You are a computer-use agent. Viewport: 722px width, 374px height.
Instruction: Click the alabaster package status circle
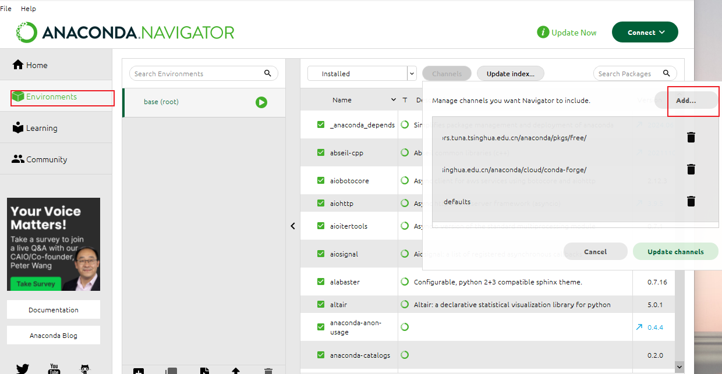[405, 282]
